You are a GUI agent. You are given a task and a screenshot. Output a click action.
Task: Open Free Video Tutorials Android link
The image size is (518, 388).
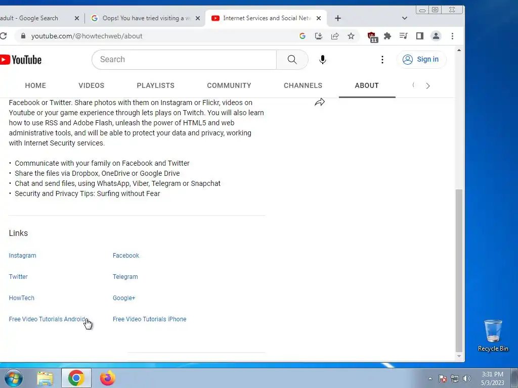coord(47,319)
